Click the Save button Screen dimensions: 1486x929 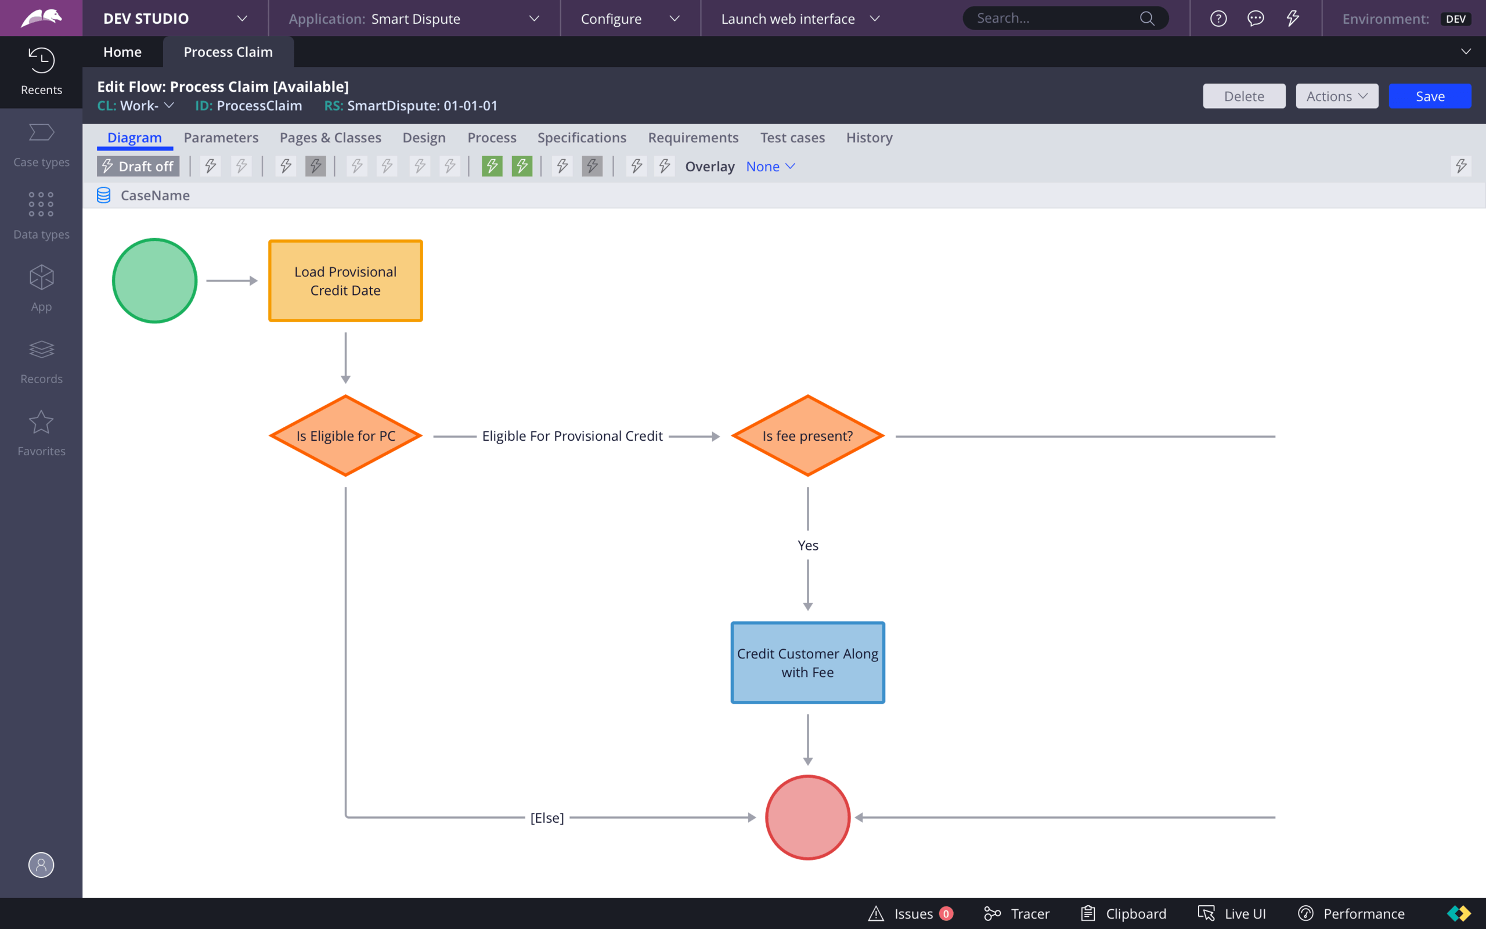[1430, 96]
